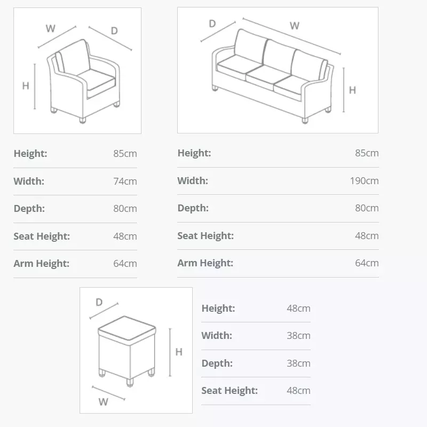The height and width of the screenshot is (427, 427).
Task: Click the sofa Arm Height label
Action: click(205, 263)
